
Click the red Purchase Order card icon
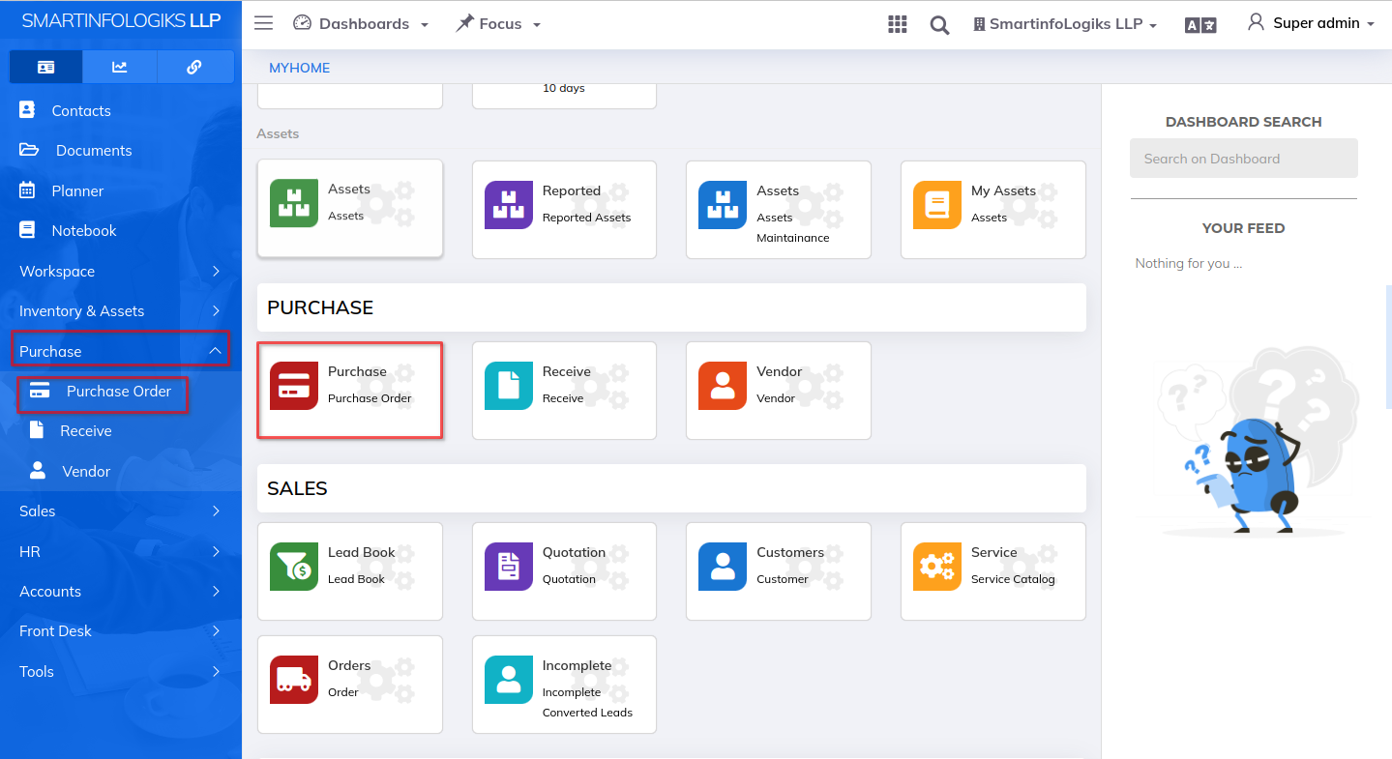tap(294, 386)
